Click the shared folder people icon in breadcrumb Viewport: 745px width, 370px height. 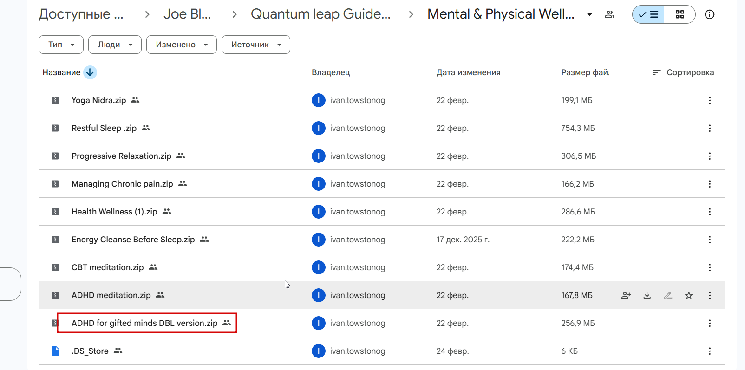(x=609, y=14)
